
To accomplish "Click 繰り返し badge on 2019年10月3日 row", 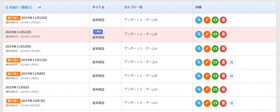I will click(13, 101).
